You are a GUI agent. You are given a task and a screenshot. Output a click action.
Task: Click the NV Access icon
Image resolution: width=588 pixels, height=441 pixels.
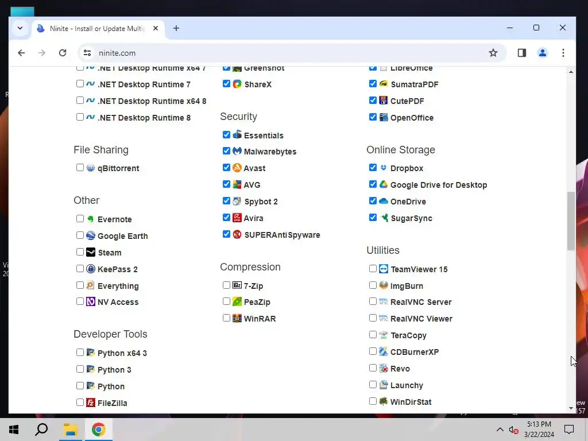coord(91,301)
